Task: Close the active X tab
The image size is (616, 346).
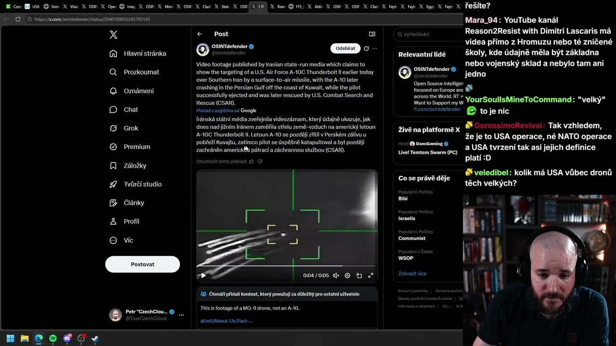Action: pyautogui.click(x=262, y=7)
